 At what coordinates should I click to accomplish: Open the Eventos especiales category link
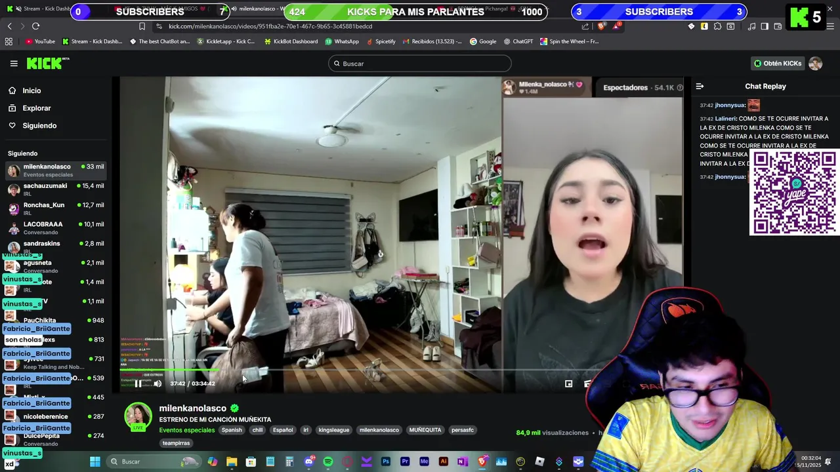(187, 430)
